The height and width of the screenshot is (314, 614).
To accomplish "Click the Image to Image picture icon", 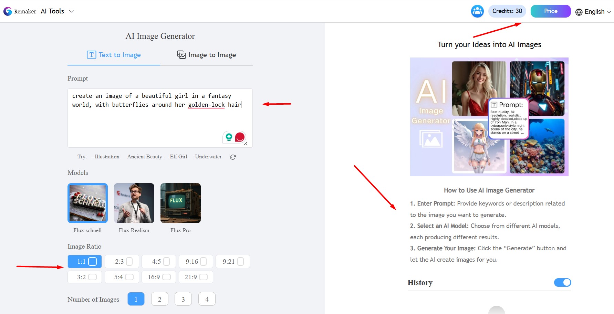I will coord(181,55).
